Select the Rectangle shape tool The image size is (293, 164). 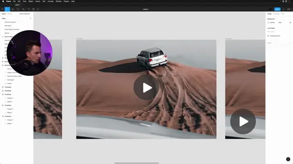[x=18, y=9]
